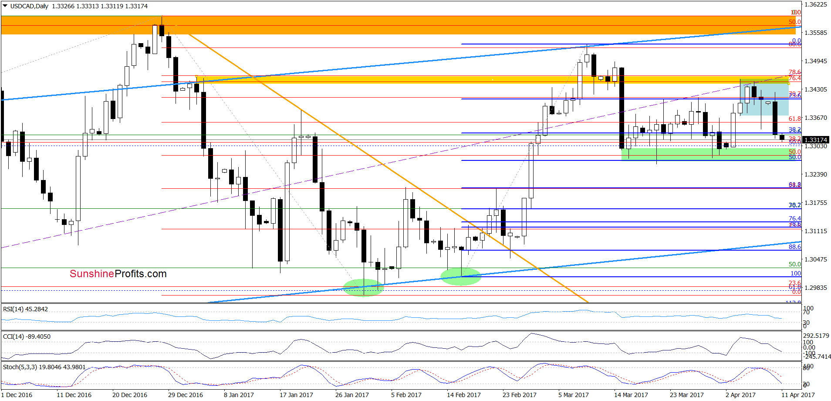Click the 292.5179 CCI scale value
Image resolution: width=831 pixels, height=401 pixels.
click(x=816, y=336)
